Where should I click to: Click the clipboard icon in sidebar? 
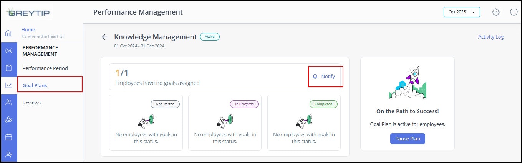point(8,68)
